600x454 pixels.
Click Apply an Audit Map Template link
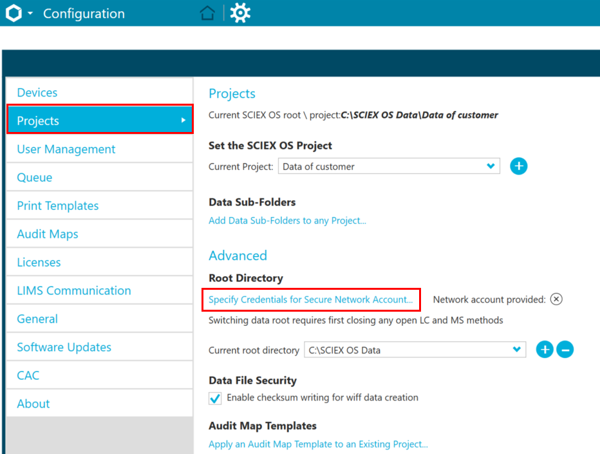tap(318, 444)
